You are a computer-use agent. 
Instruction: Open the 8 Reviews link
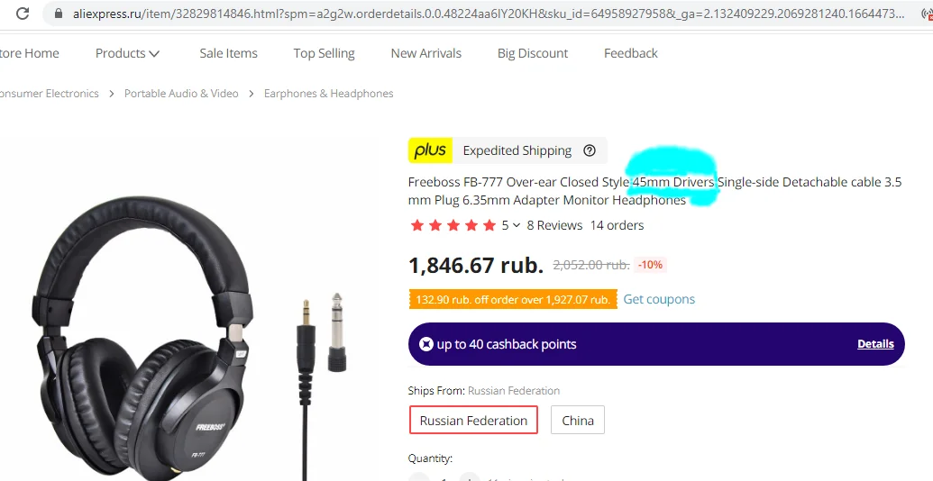(x=554, y=225)
